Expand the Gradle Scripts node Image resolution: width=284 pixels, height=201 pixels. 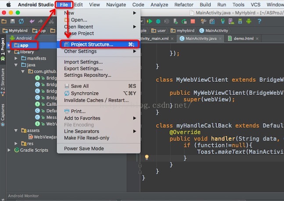(x=10, y=150)
